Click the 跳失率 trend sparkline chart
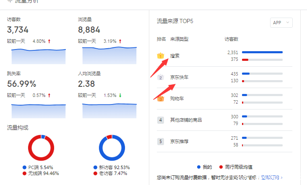This screenshot has height=185, width=307. coord(39,111)
